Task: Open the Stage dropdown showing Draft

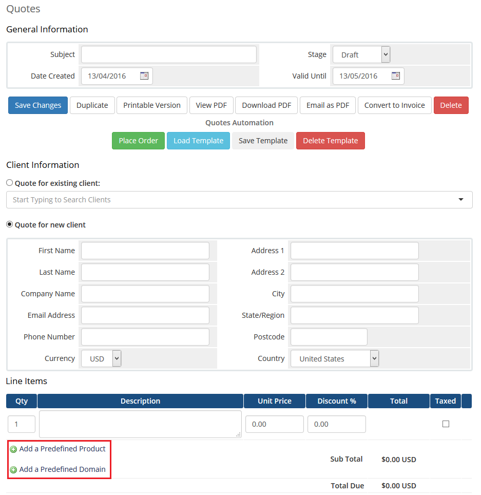Action: coord(361,54)
